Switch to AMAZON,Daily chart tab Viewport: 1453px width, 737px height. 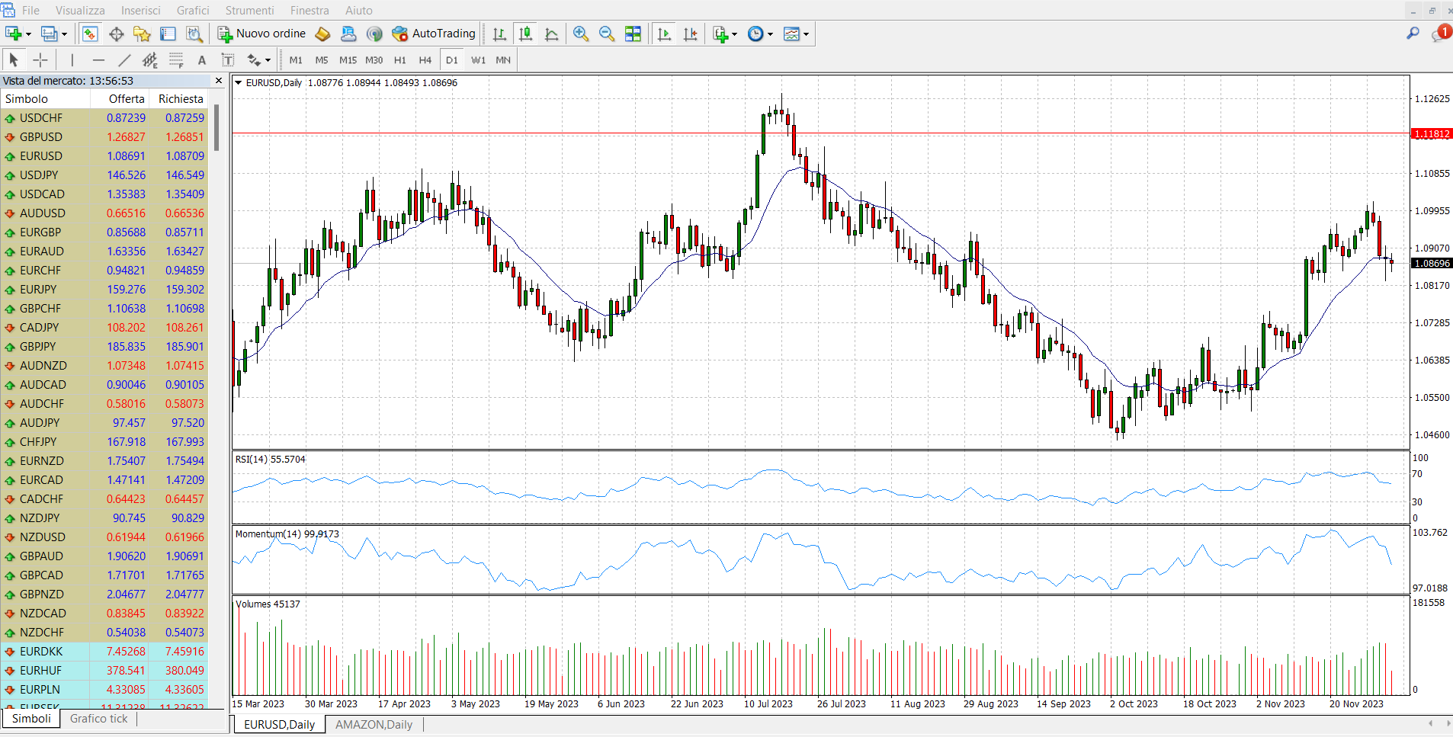[x=374, y=725]
